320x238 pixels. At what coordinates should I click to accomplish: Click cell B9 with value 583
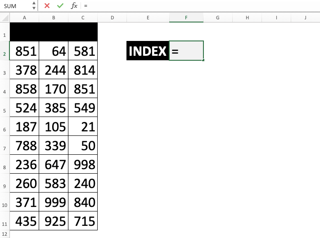pyautogui.click(x=54, y=183)
